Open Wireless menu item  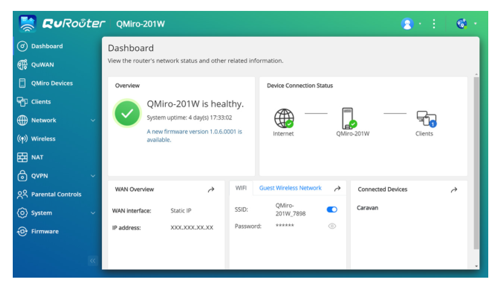[x=43, y=139]
